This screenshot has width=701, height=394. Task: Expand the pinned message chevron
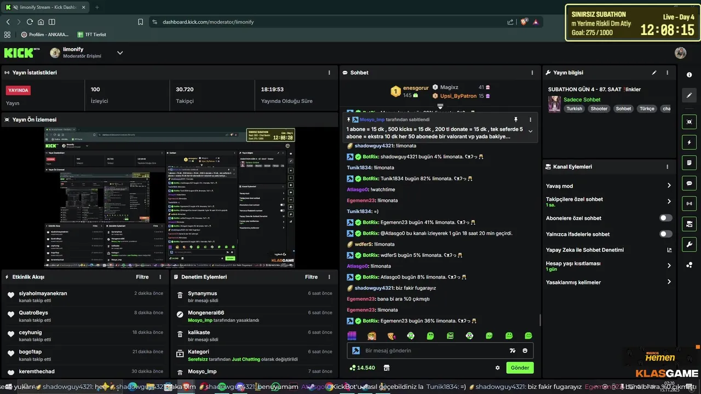[x=530, y=131]
